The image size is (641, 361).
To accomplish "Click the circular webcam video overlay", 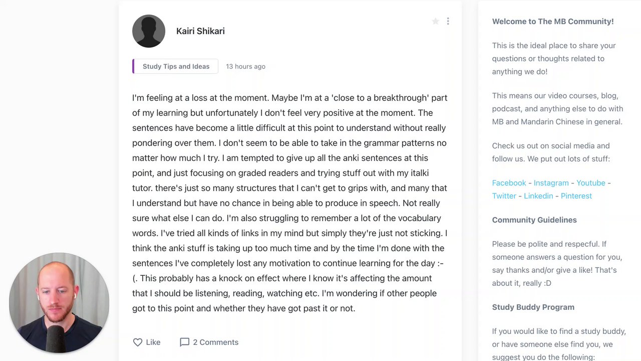I will pos(59,302).
